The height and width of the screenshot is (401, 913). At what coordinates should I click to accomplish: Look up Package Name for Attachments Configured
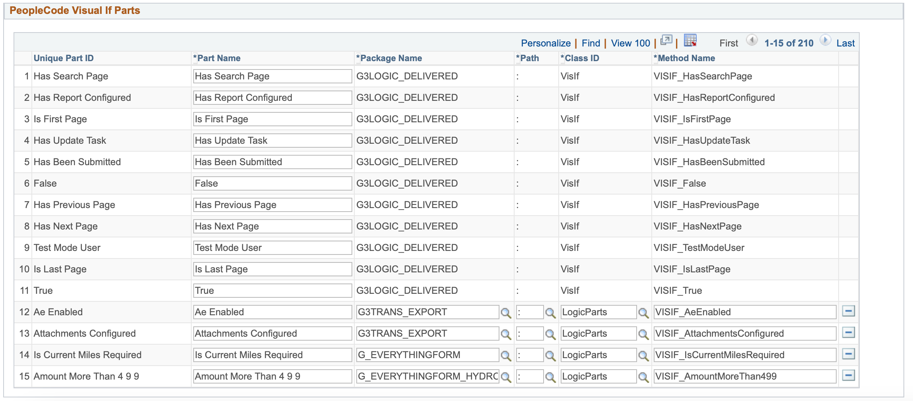pyautogui.click(x=506, y=334)
